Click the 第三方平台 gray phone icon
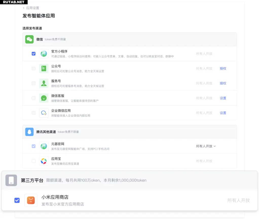259x219 pixels. [11, 180]
